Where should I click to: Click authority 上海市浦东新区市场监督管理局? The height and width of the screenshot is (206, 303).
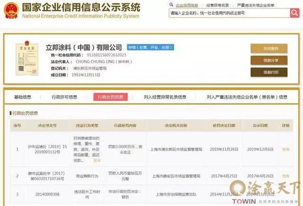click(176, 149)
